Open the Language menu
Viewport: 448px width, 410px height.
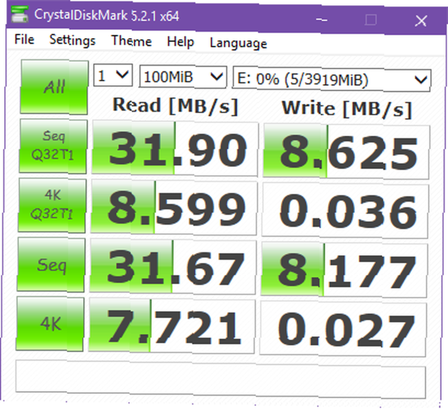click(238, 43)
